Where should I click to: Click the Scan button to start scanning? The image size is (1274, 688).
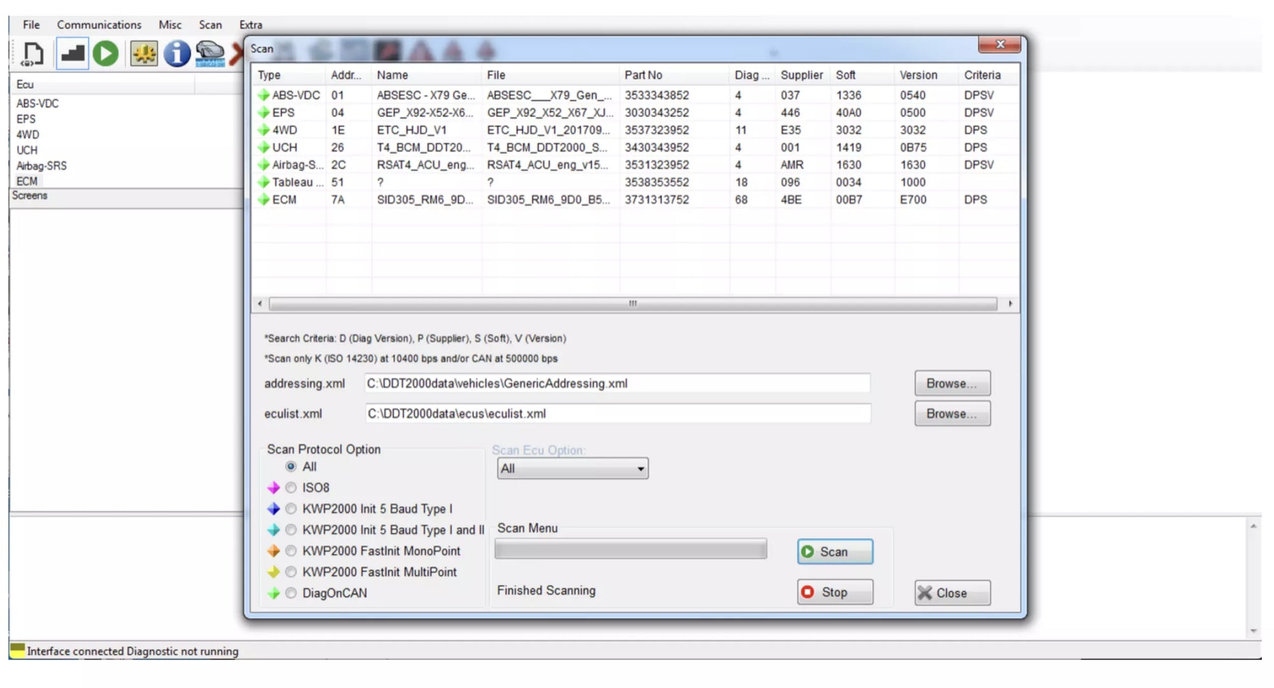pyautogui.click(x=835, y=552)
